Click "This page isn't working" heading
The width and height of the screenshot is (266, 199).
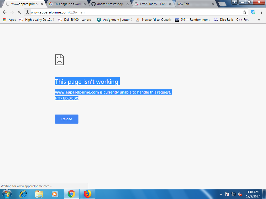pyautogui.click(x=87, y=82)
